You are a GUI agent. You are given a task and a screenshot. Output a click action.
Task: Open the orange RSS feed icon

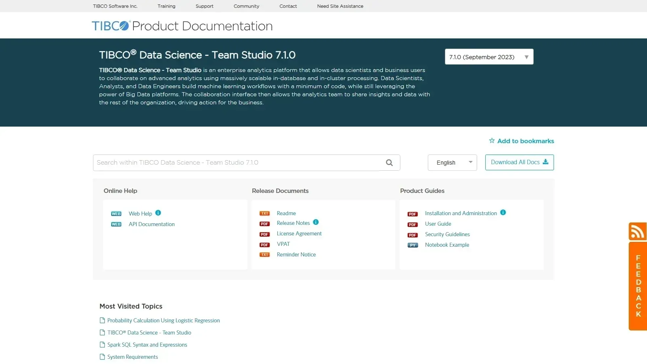[x=638, y=232]
